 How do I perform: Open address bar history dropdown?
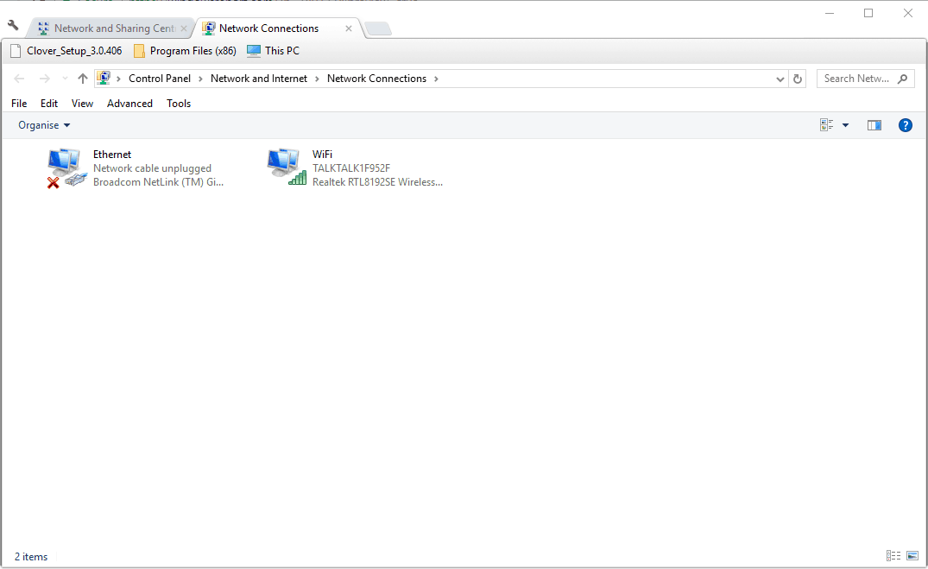pyautogui.click(x=780, y=79)
